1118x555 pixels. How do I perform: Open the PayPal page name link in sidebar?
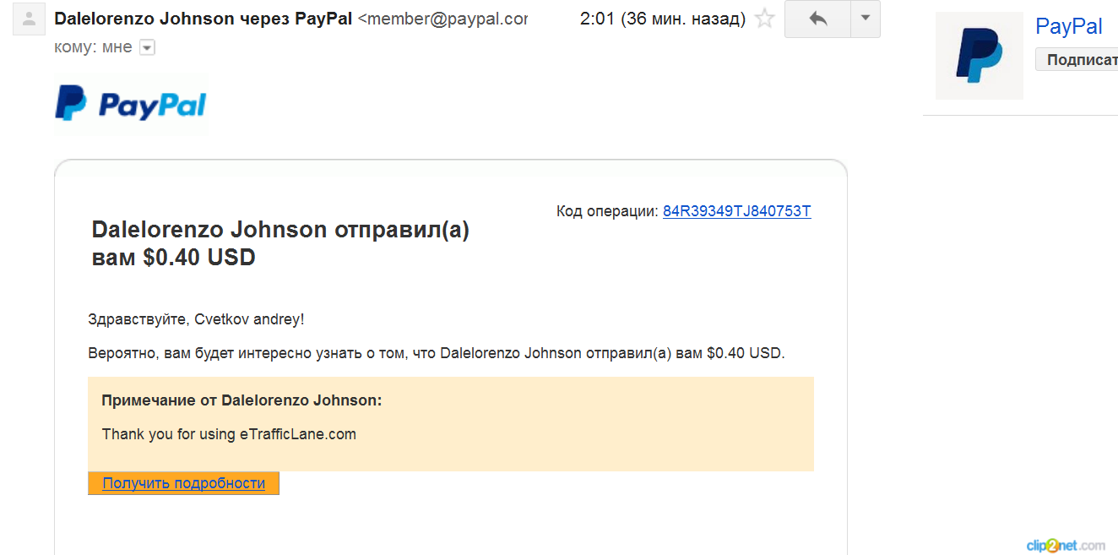[x=1068, y=26]
